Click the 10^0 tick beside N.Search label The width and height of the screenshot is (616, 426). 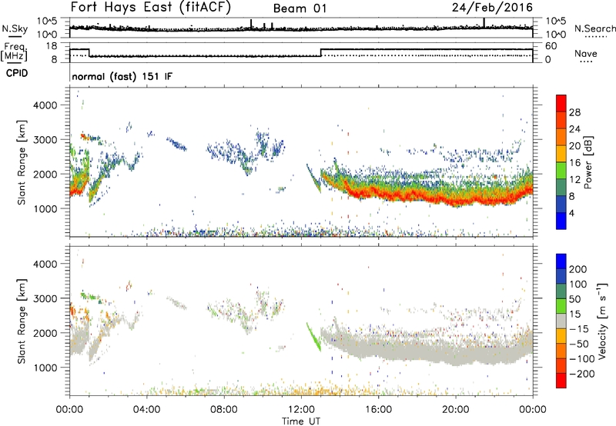[556, 35]
